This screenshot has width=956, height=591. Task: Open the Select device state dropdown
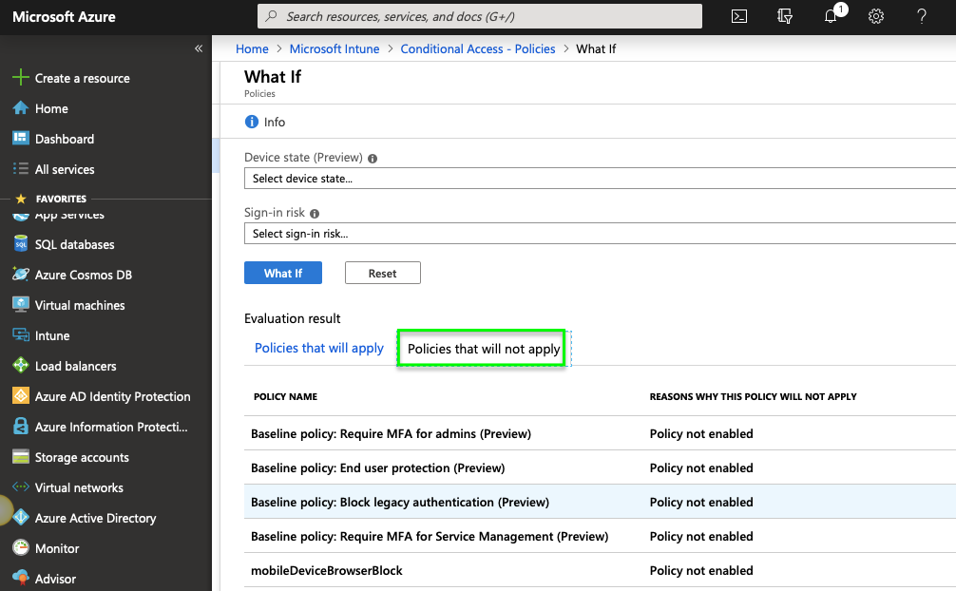(600, 179)
